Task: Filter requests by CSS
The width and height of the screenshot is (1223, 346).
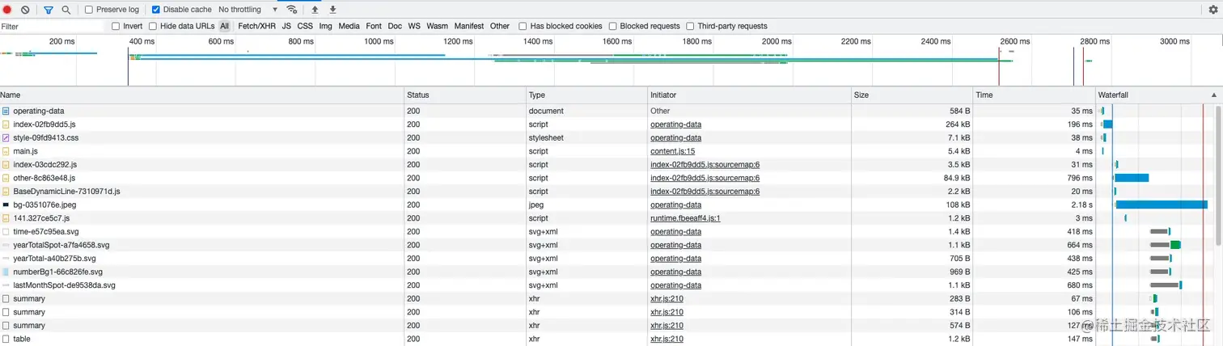Action: (x=305, y=26)
